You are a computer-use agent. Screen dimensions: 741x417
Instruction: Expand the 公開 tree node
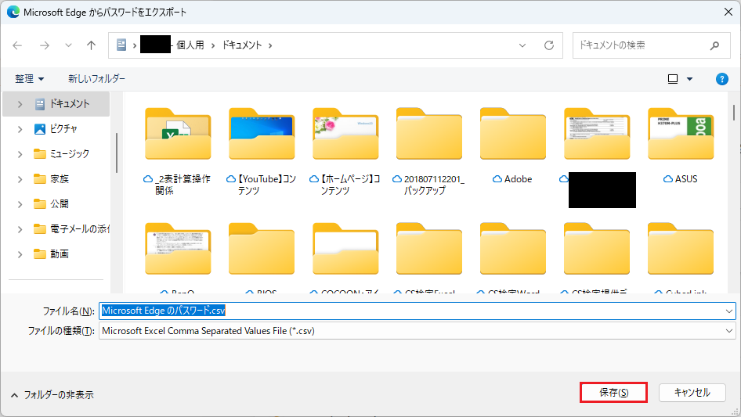pos(20,204)
